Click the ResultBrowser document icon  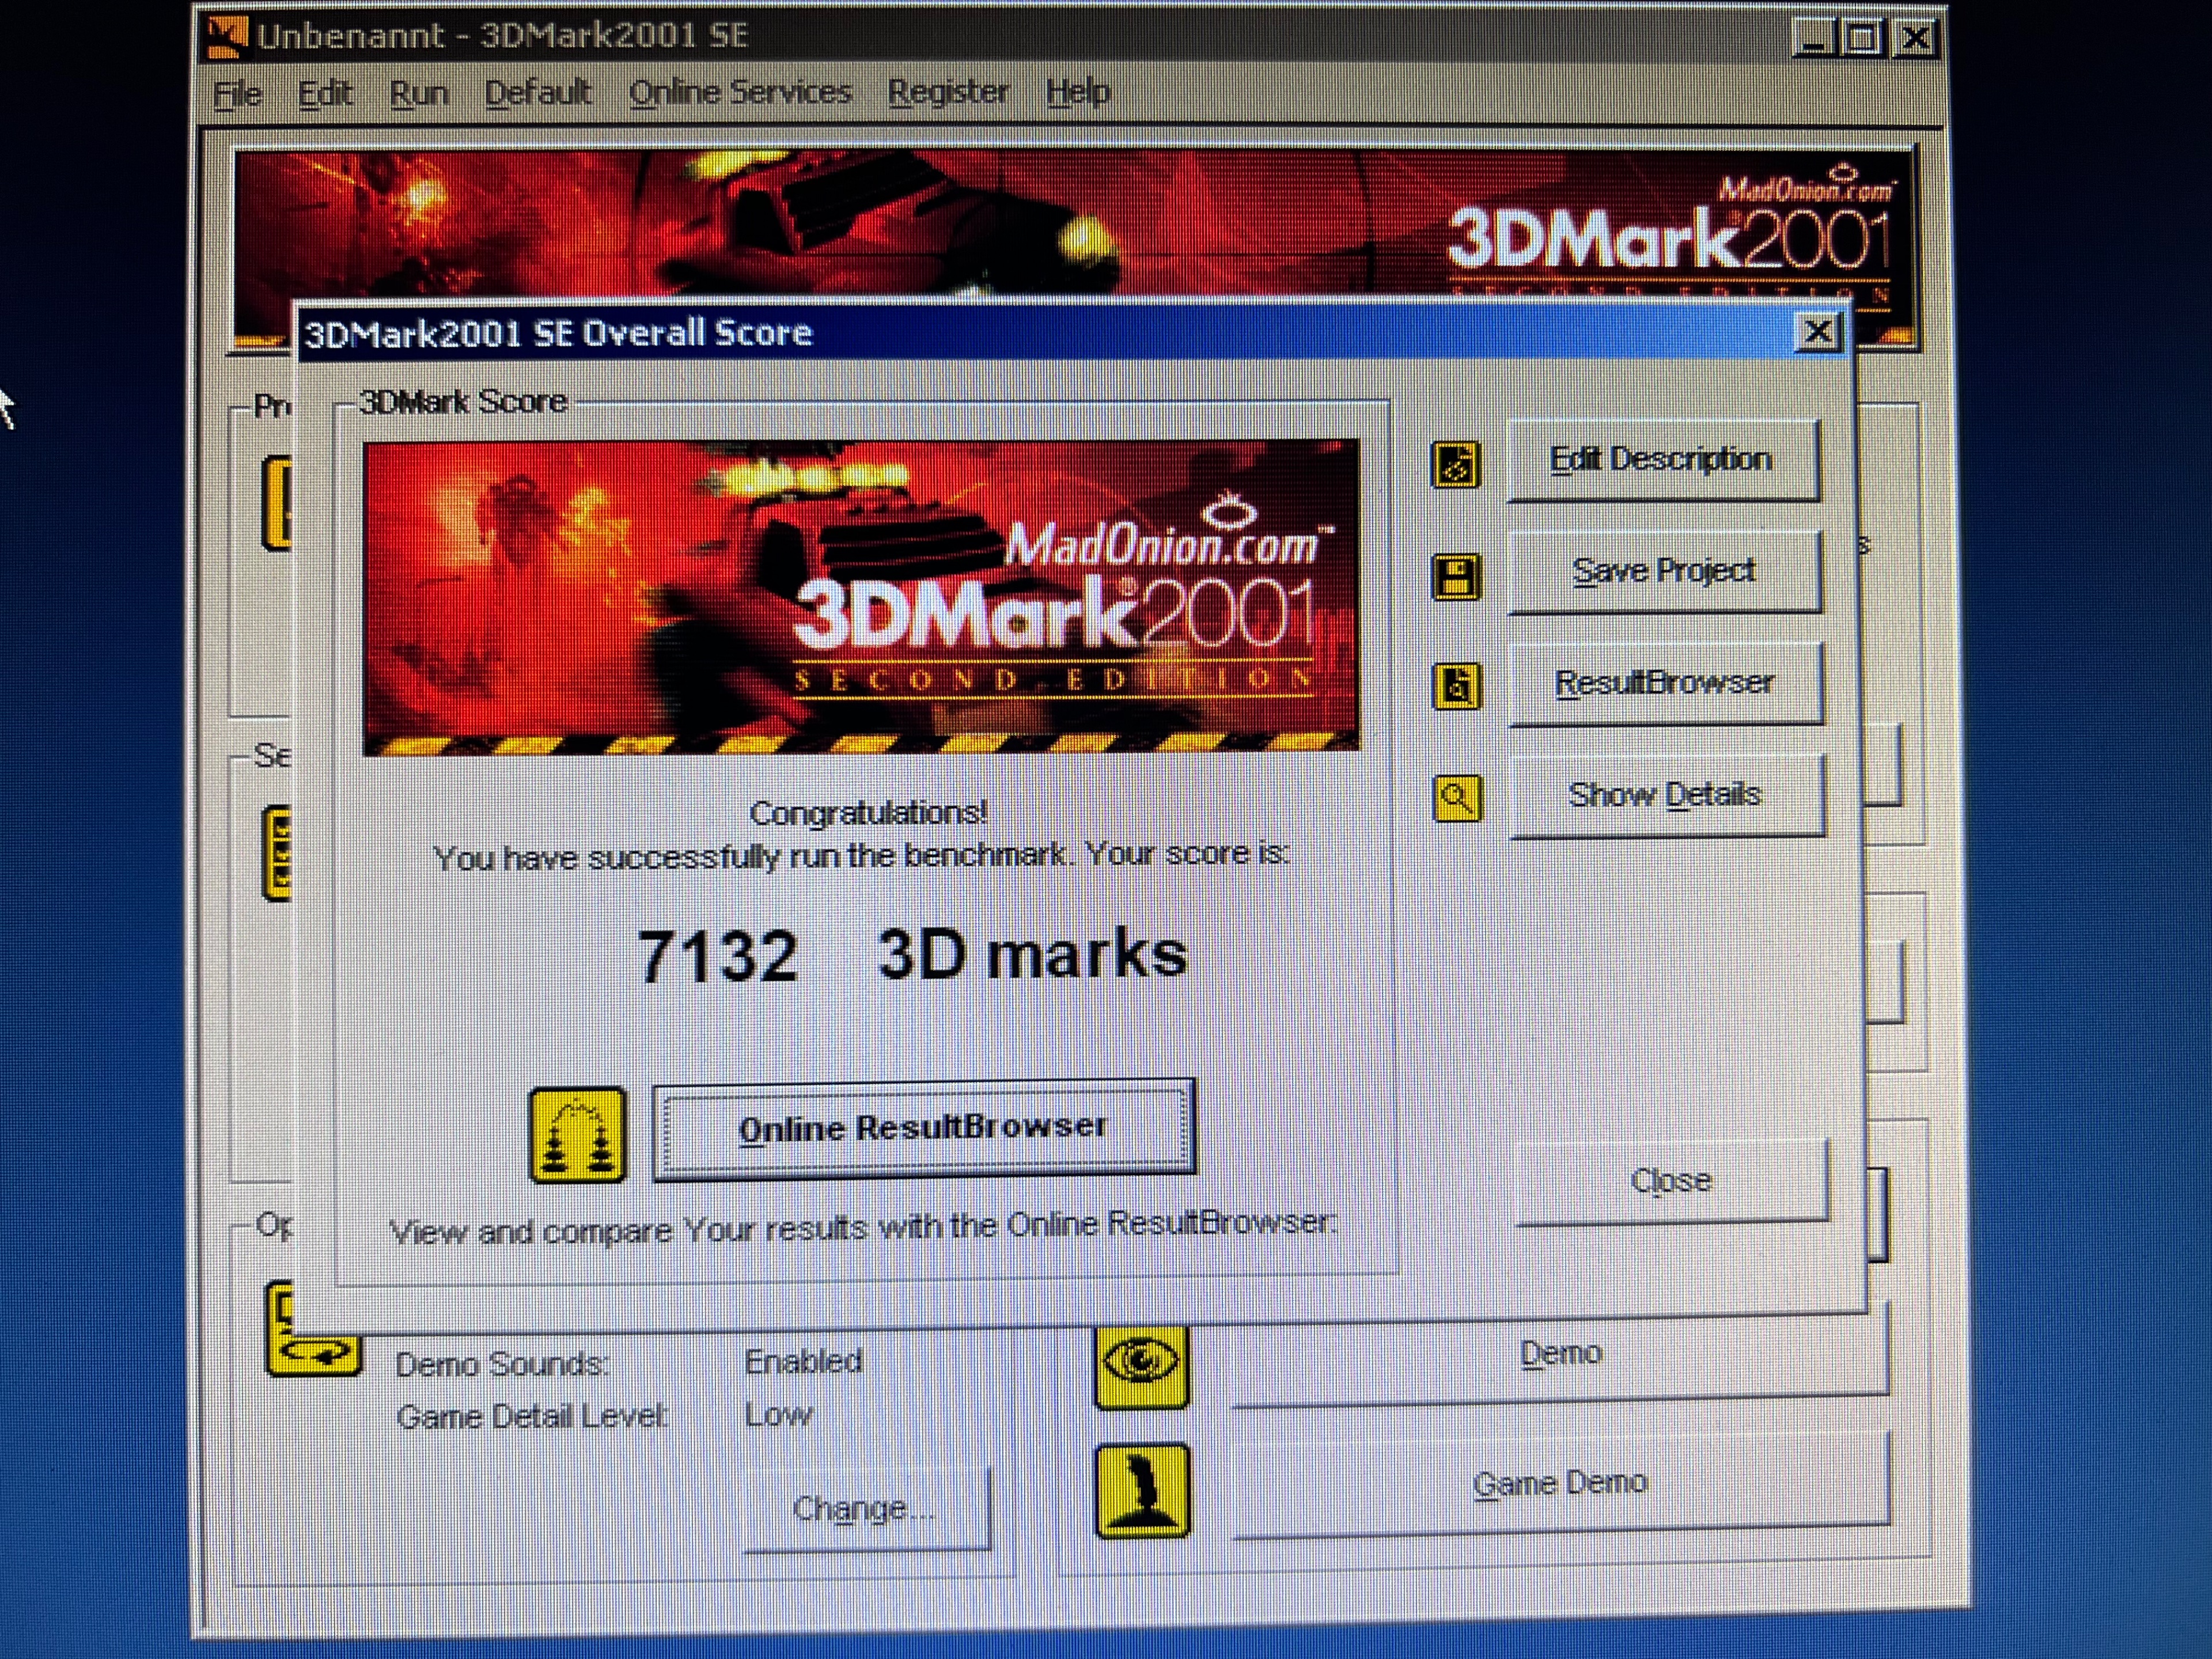[1457, 686]
